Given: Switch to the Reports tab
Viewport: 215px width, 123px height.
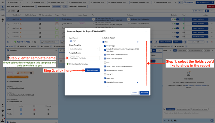Looking at the screenshot, I should [22, 46].
